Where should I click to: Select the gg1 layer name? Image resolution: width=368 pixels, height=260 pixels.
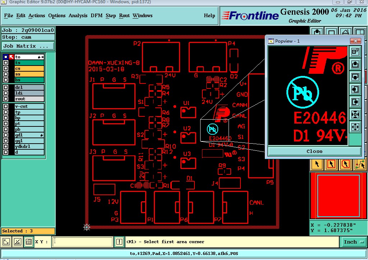[x=29, y=141]
